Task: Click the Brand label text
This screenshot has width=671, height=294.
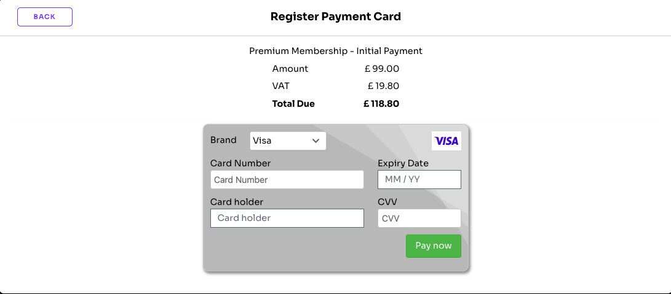Action: [223, 140]
